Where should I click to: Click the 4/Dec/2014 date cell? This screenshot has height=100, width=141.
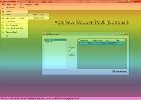[120, 43]
